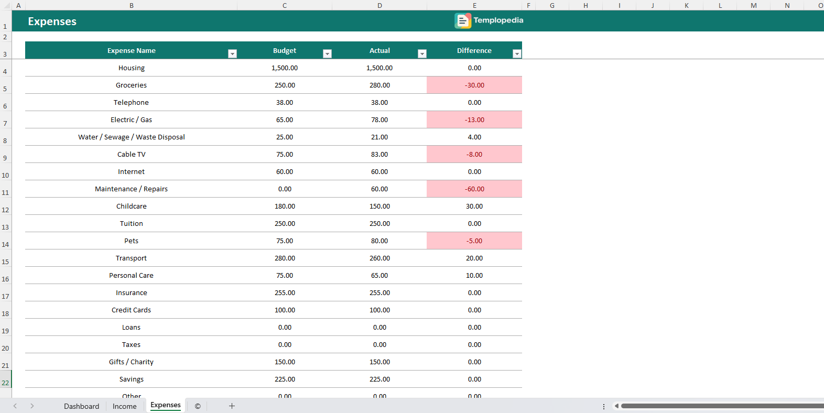Click the Telephone expense name cell
This screenshot has width=824, height=413.
[131, 103]
